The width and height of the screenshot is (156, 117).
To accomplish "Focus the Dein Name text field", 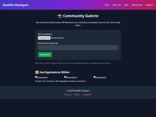I will pos(78,48).
